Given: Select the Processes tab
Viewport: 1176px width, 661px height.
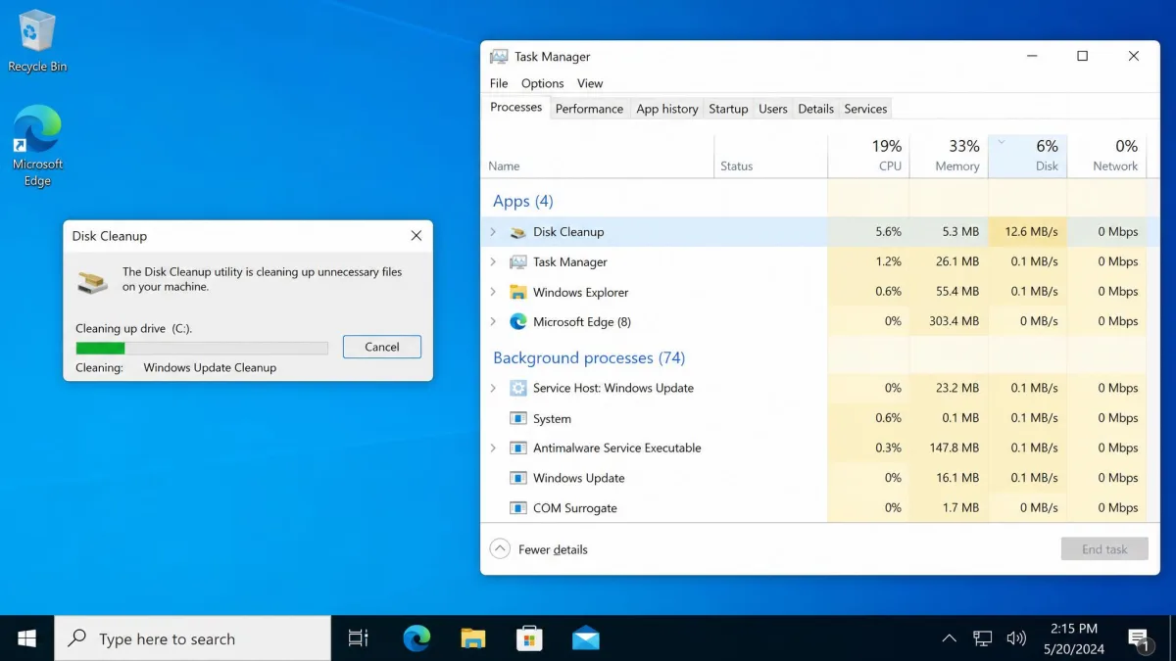Looking at the screenshot, I should click(x=515, y=108).
